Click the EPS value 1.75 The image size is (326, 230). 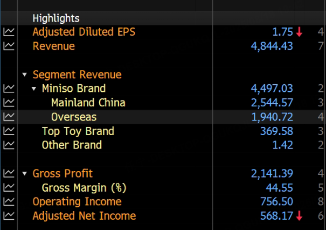[x=282, y=32]
